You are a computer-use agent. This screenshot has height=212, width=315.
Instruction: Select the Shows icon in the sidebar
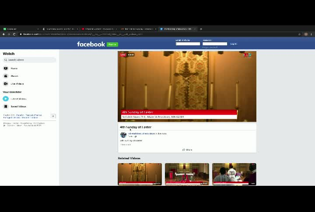click(x=6, y=76)
